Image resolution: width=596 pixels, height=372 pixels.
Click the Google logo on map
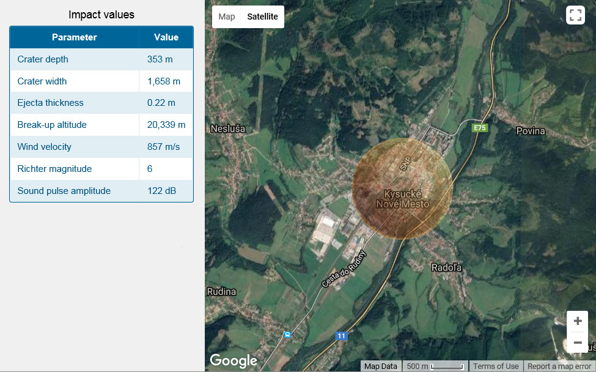pos(234,360)
